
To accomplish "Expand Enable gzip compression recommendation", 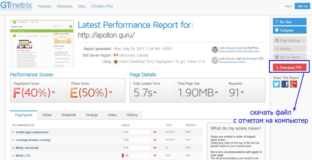I will pos(32,132).
